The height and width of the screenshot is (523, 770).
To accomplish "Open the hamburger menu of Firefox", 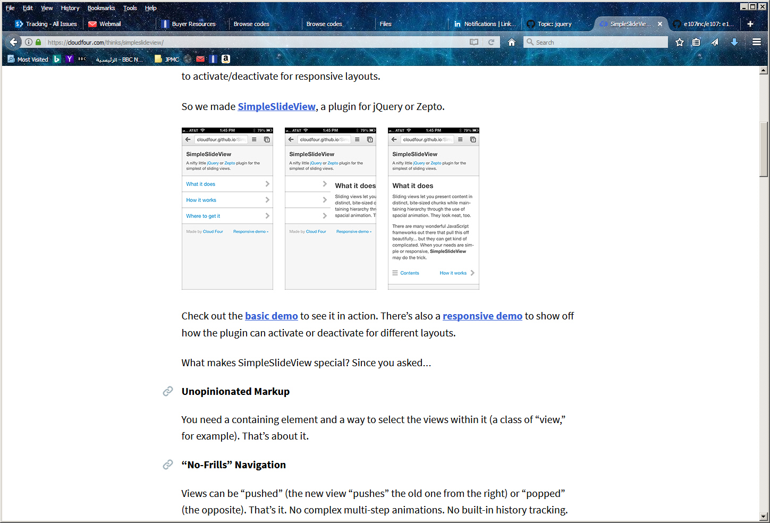I will pos(757,42).
